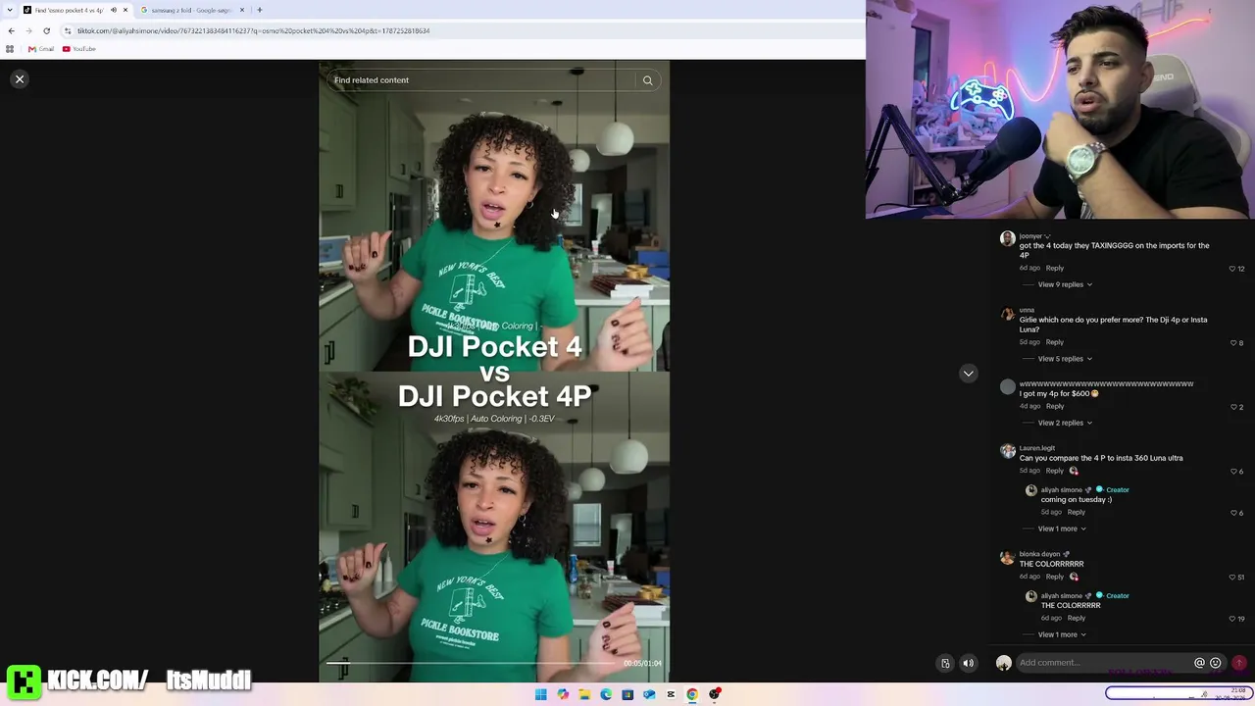1255x706 pixels.
Task: Click the Add comment text field
Action: (1103, 663)
